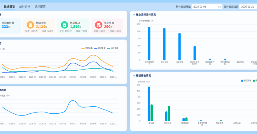Toggle 发送数据 legend in 移送接收情况 chart
Screen dimensions: 257x134
point(246,81)
